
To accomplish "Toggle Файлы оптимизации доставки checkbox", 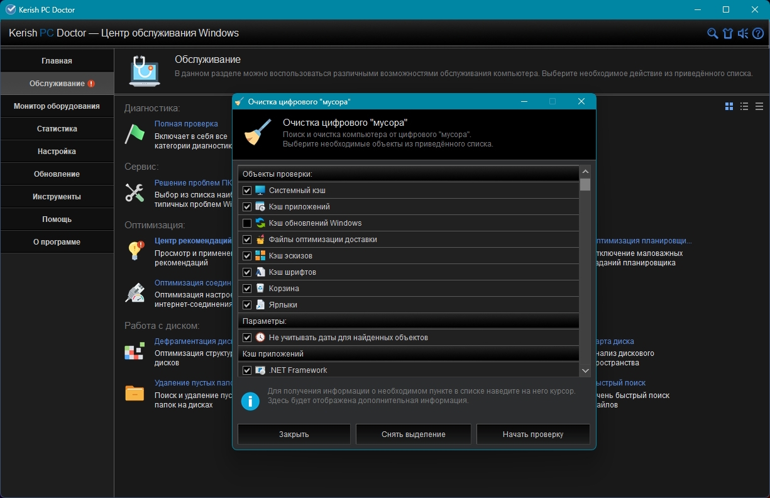I will 247,240.
